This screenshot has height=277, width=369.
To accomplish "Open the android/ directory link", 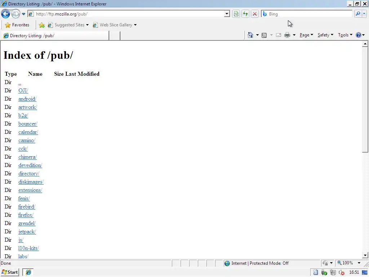I will tap(27, 99).
